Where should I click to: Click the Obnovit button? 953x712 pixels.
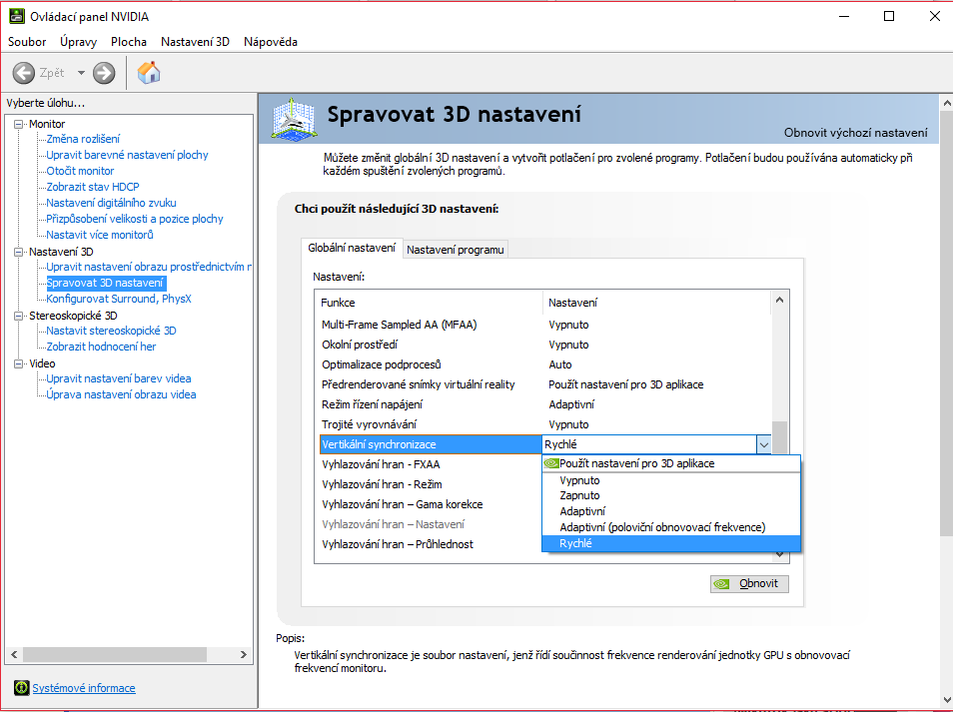(x=749, y=584)
